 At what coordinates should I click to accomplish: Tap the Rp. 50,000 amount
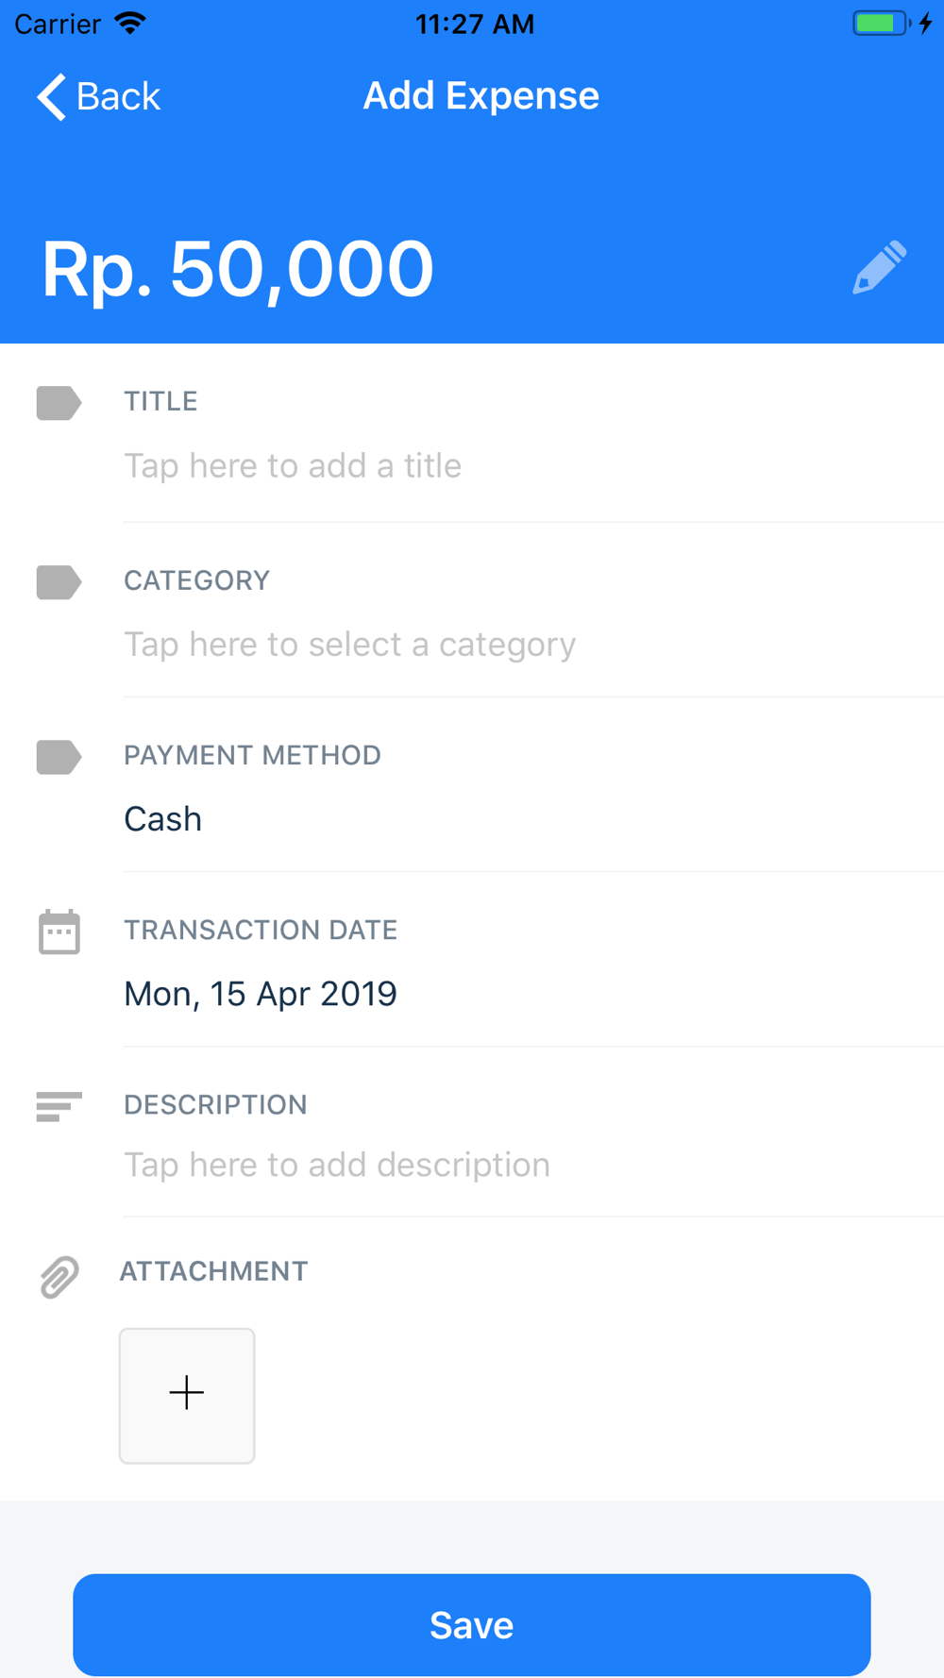238,269
